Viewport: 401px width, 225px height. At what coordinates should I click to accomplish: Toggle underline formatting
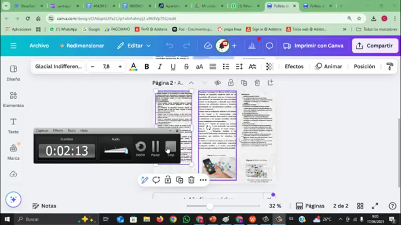pos(173,66)
